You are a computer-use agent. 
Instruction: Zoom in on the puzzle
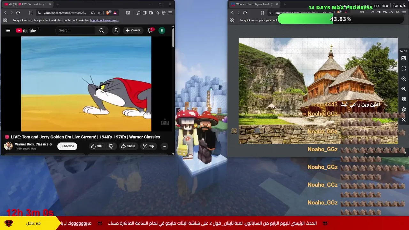pos(404,79)
